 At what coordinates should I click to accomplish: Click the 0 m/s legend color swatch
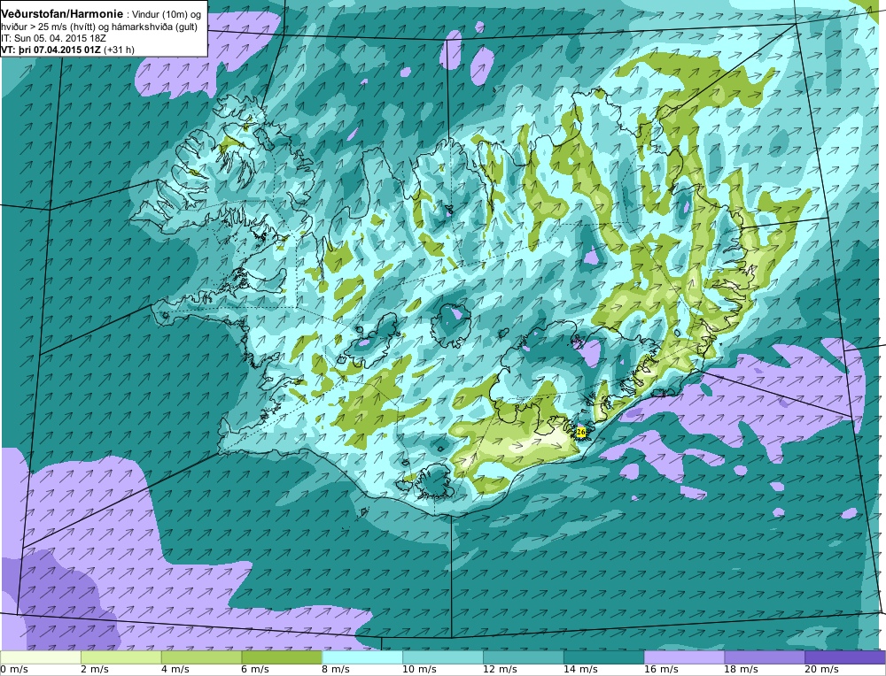(x=41, y=657)
